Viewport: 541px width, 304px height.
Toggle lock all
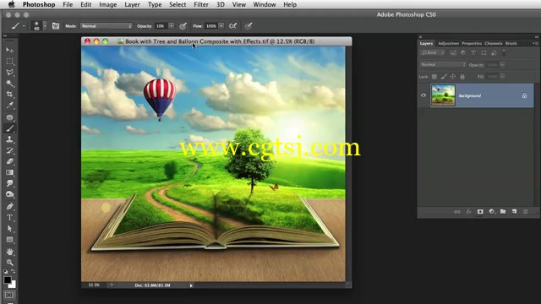click(462, 77)
